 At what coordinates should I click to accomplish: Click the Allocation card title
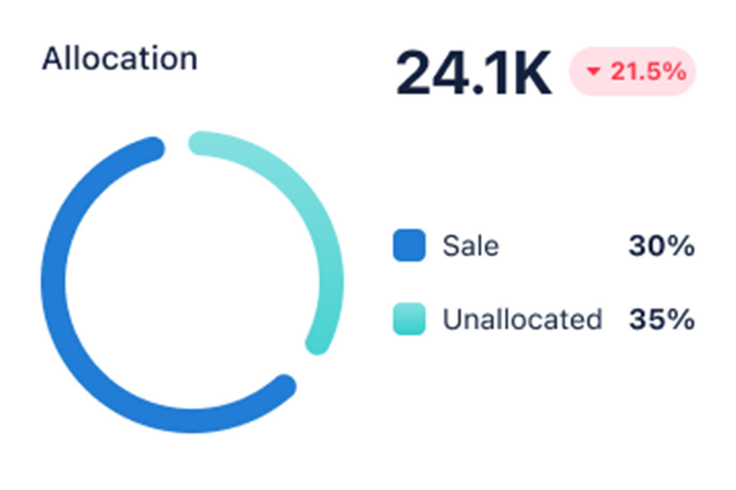(x=120, y=59)
